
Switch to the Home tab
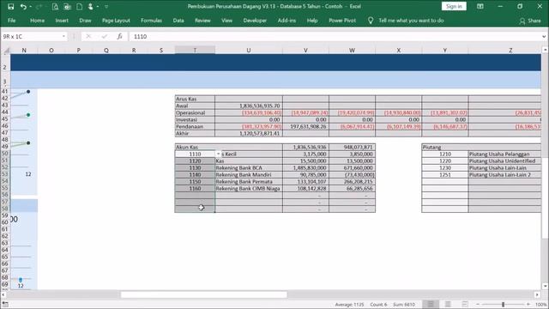[37, 21]
